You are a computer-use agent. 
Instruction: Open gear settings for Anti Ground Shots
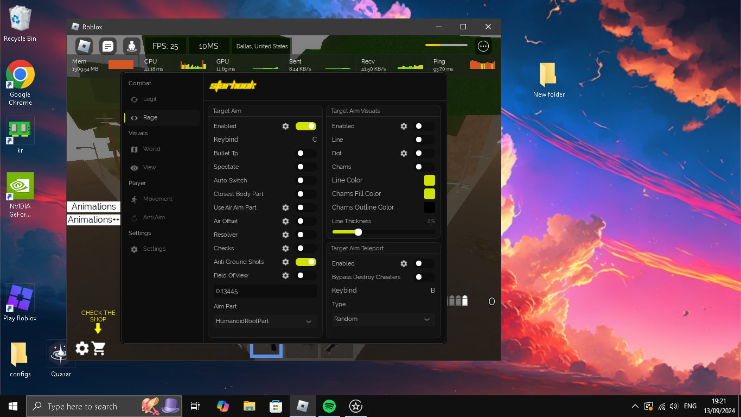point(285,262)
